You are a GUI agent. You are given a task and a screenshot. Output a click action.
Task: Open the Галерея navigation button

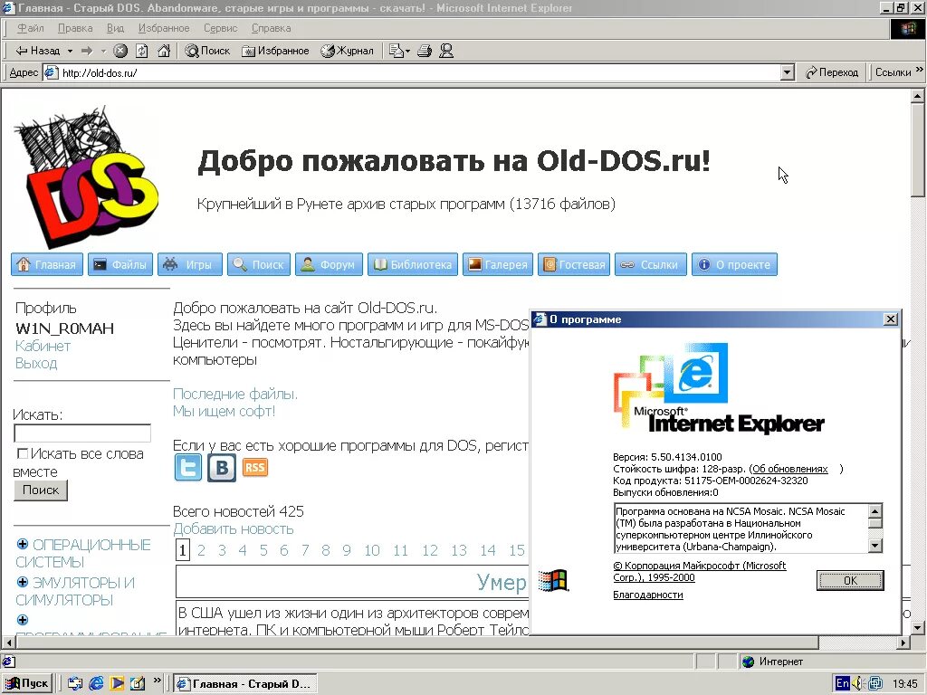tap(498, 264)
